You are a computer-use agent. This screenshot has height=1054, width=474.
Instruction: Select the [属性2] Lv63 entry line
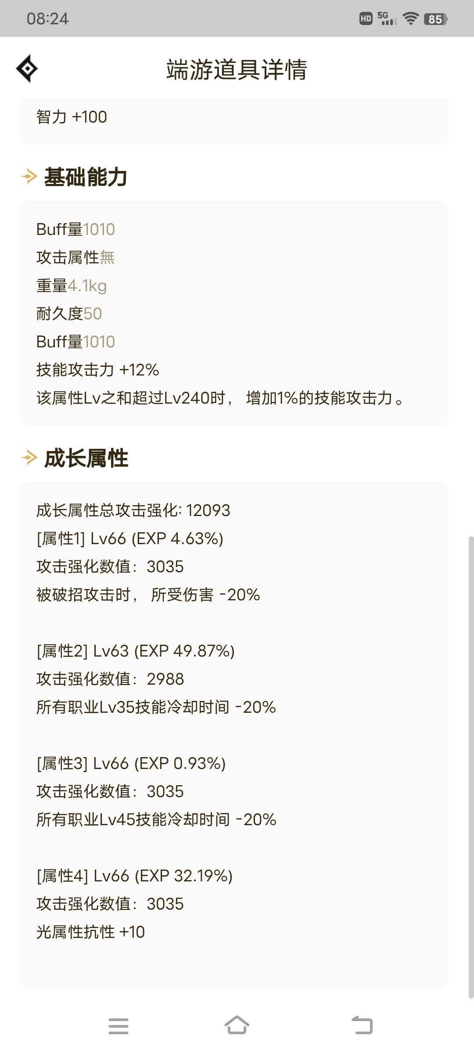pos(136,651)
